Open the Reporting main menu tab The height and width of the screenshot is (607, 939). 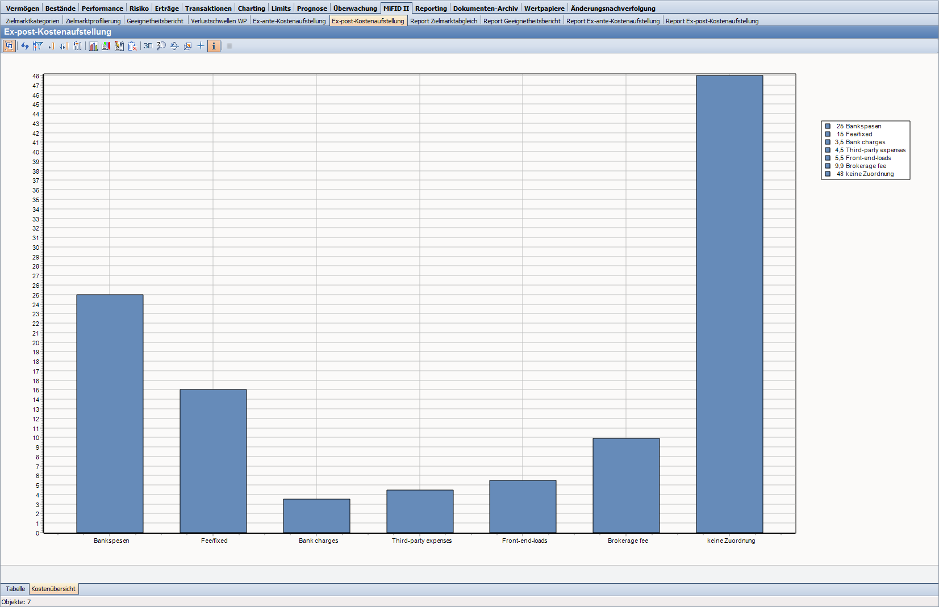tap(431, 9)
